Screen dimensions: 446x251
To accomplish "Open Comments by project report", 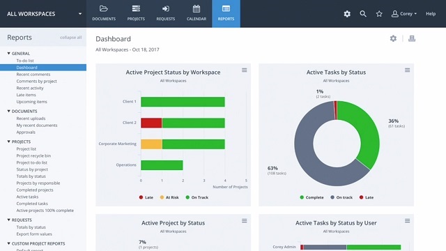I will click(36, 81).
